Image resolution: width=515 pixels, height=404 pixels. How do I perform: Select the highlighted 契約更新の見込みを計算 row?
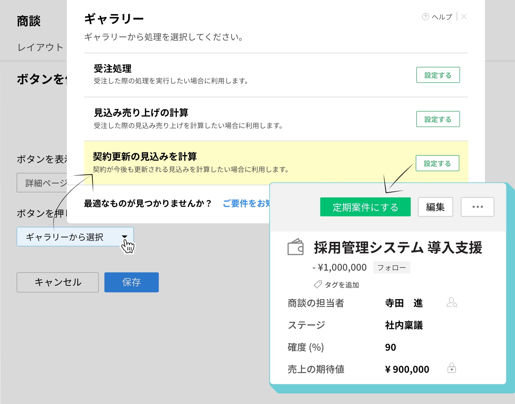pos(215,162)
